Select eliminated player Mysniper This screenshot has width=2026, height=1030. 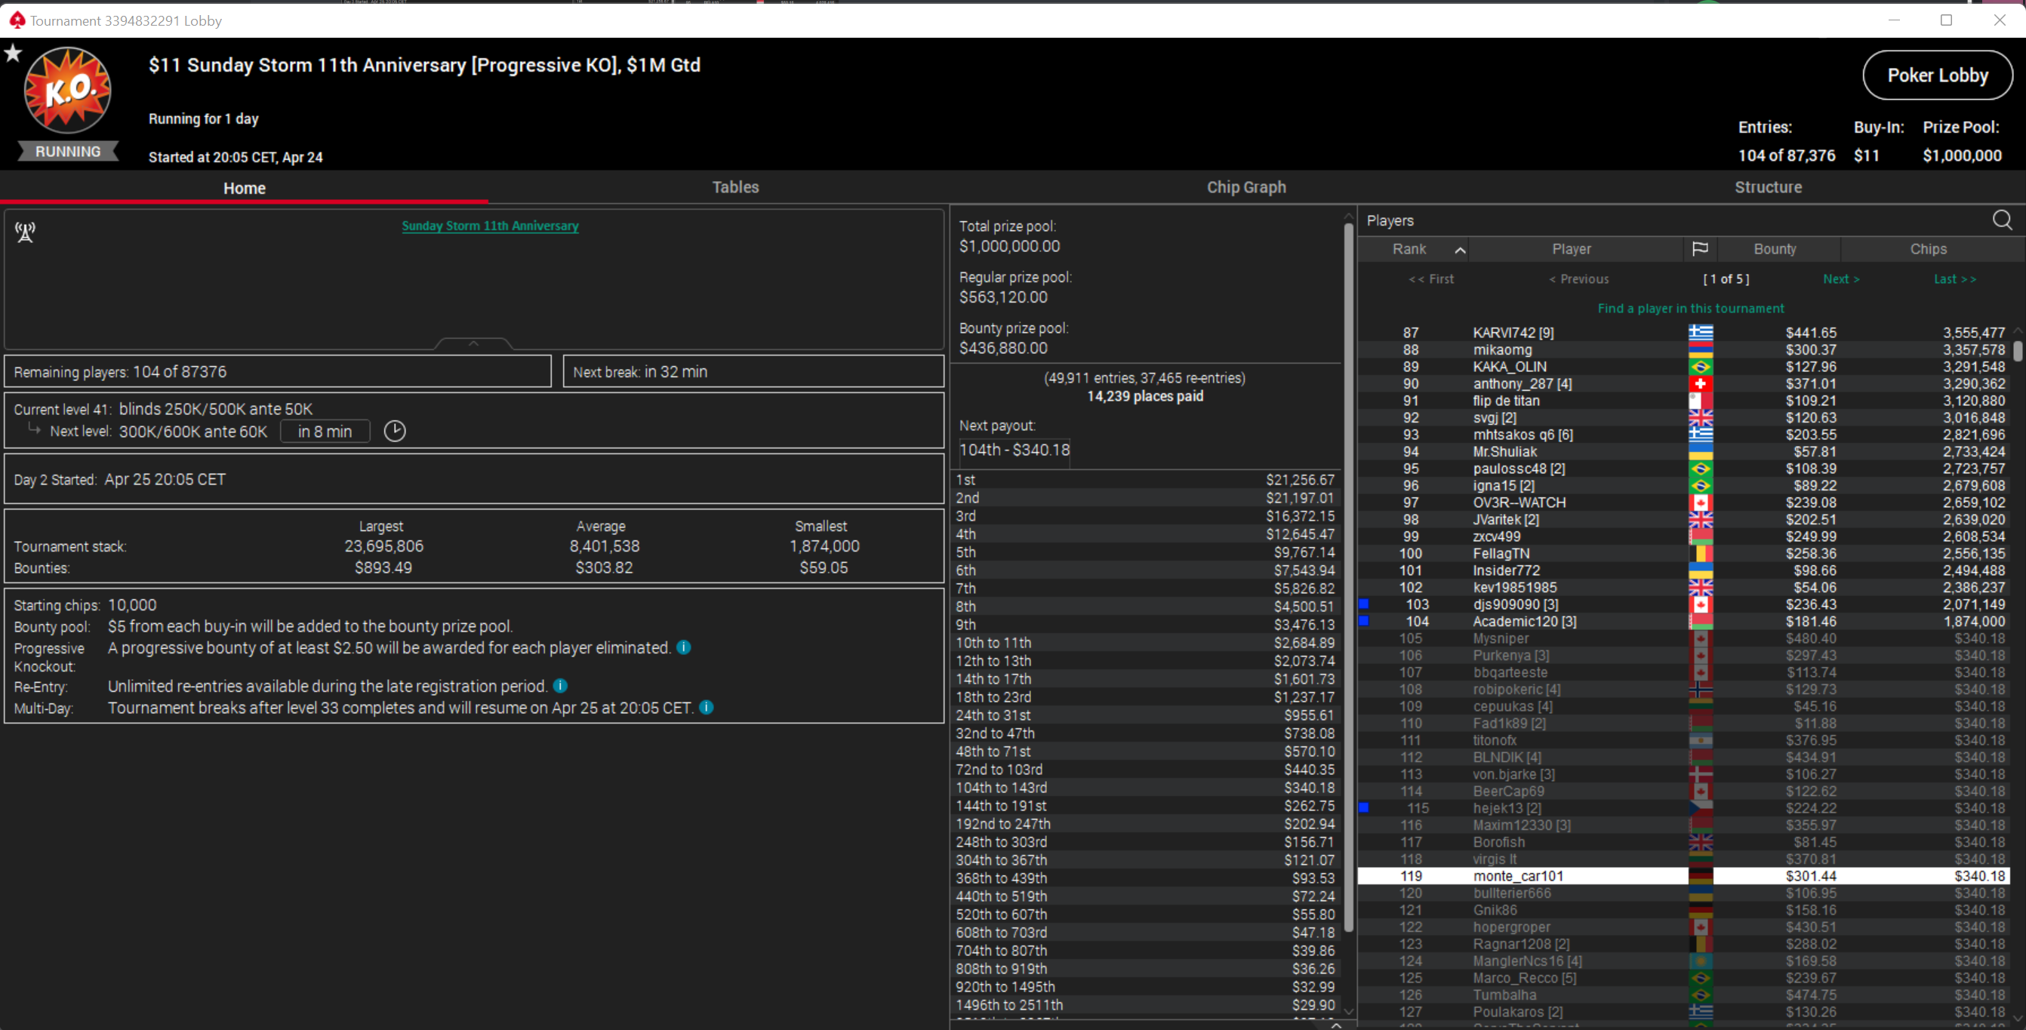pos(1684,638)
